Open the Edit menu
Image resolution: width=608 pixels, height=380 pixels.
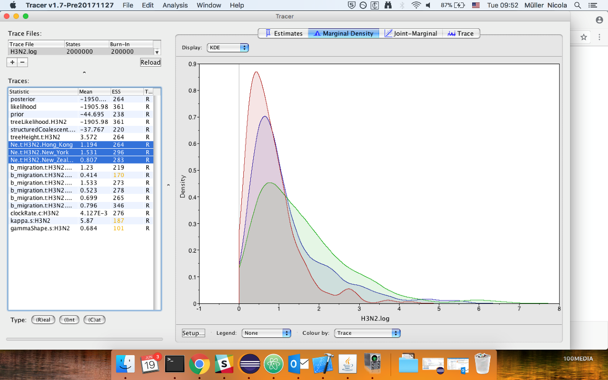(x=148, y=5)
